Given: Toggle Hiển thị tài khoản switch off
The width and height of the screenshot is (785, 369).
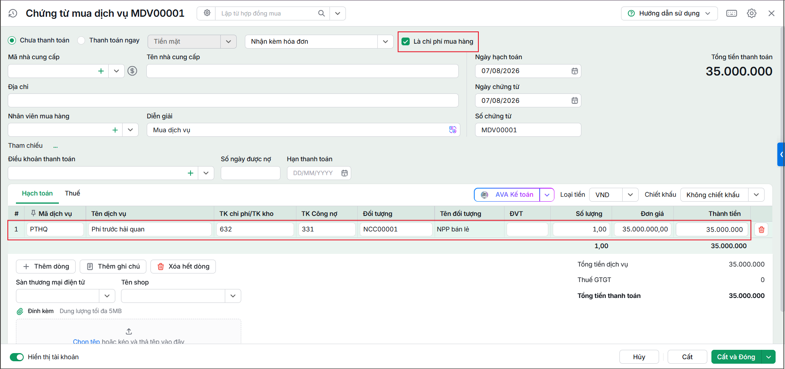Looking at the screenshot, I should [x=17, y=357].
